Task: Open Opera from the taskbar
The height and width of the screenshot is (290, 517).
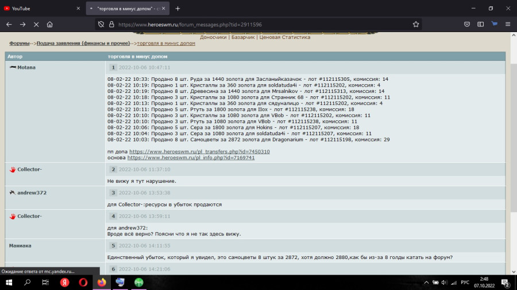Action: [83, 283]
